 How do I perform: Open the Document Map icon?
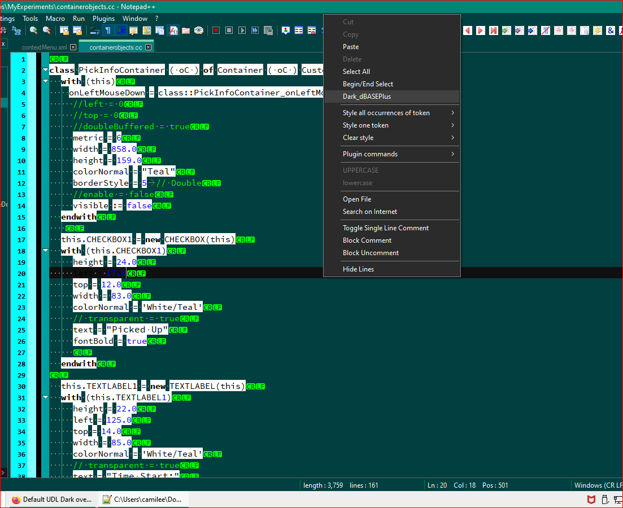(147, 30)
